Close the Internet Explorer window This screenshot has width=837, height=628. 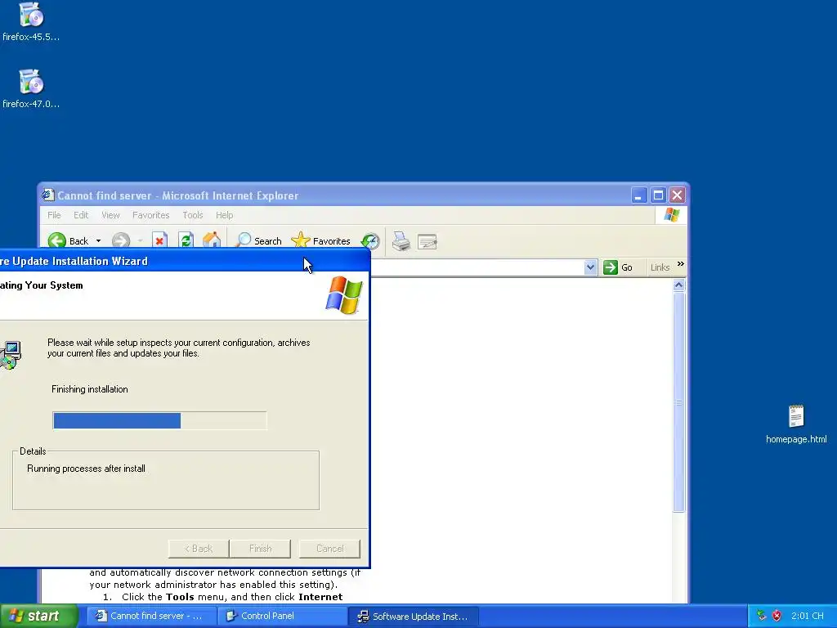(x=677, y=195)
